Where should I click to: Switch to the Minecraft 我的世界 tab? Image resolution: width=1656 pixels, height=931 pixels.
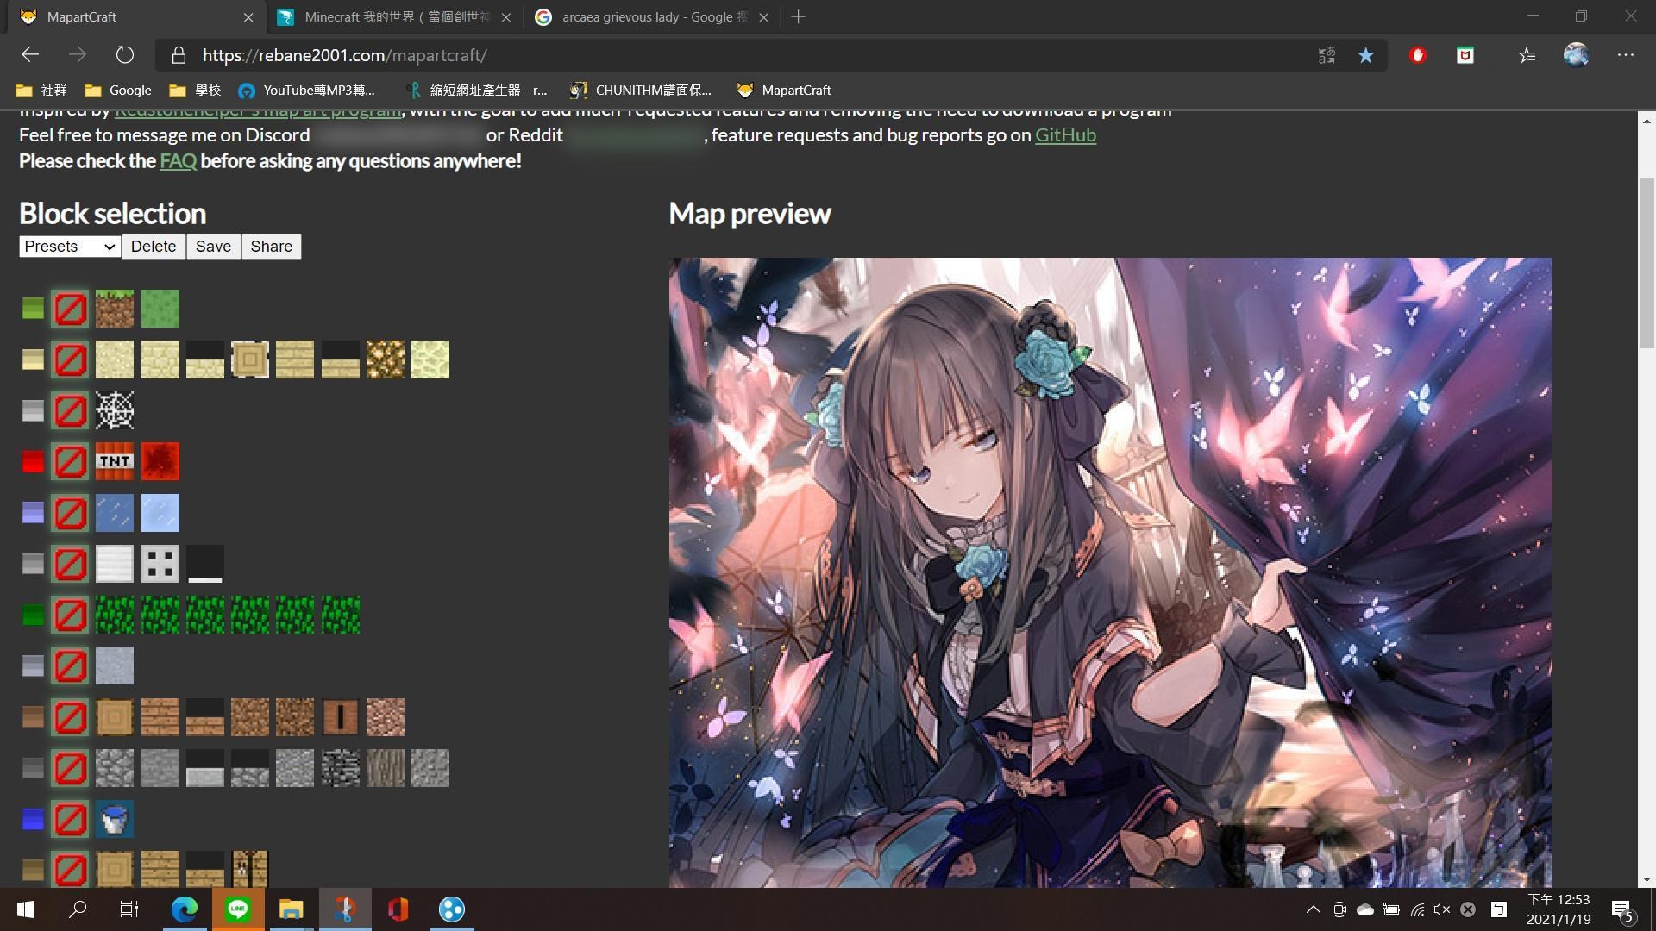click(394, 17)
